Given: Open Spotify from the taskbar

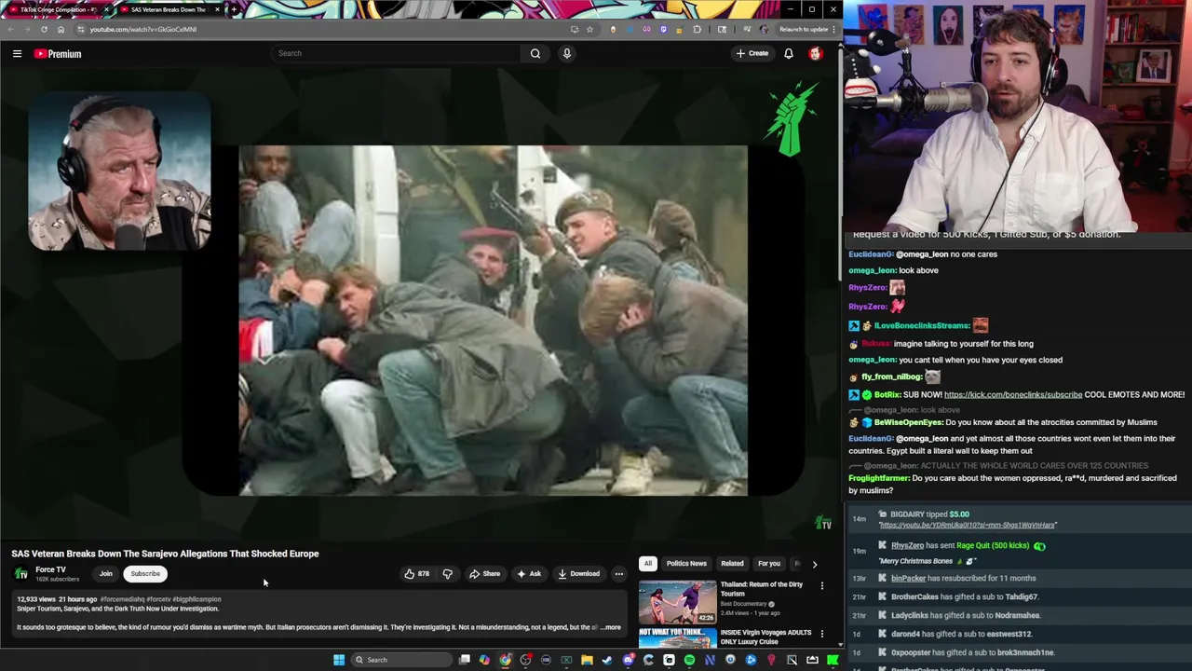Looking at the screenshot, I should [x=689, y=660].
